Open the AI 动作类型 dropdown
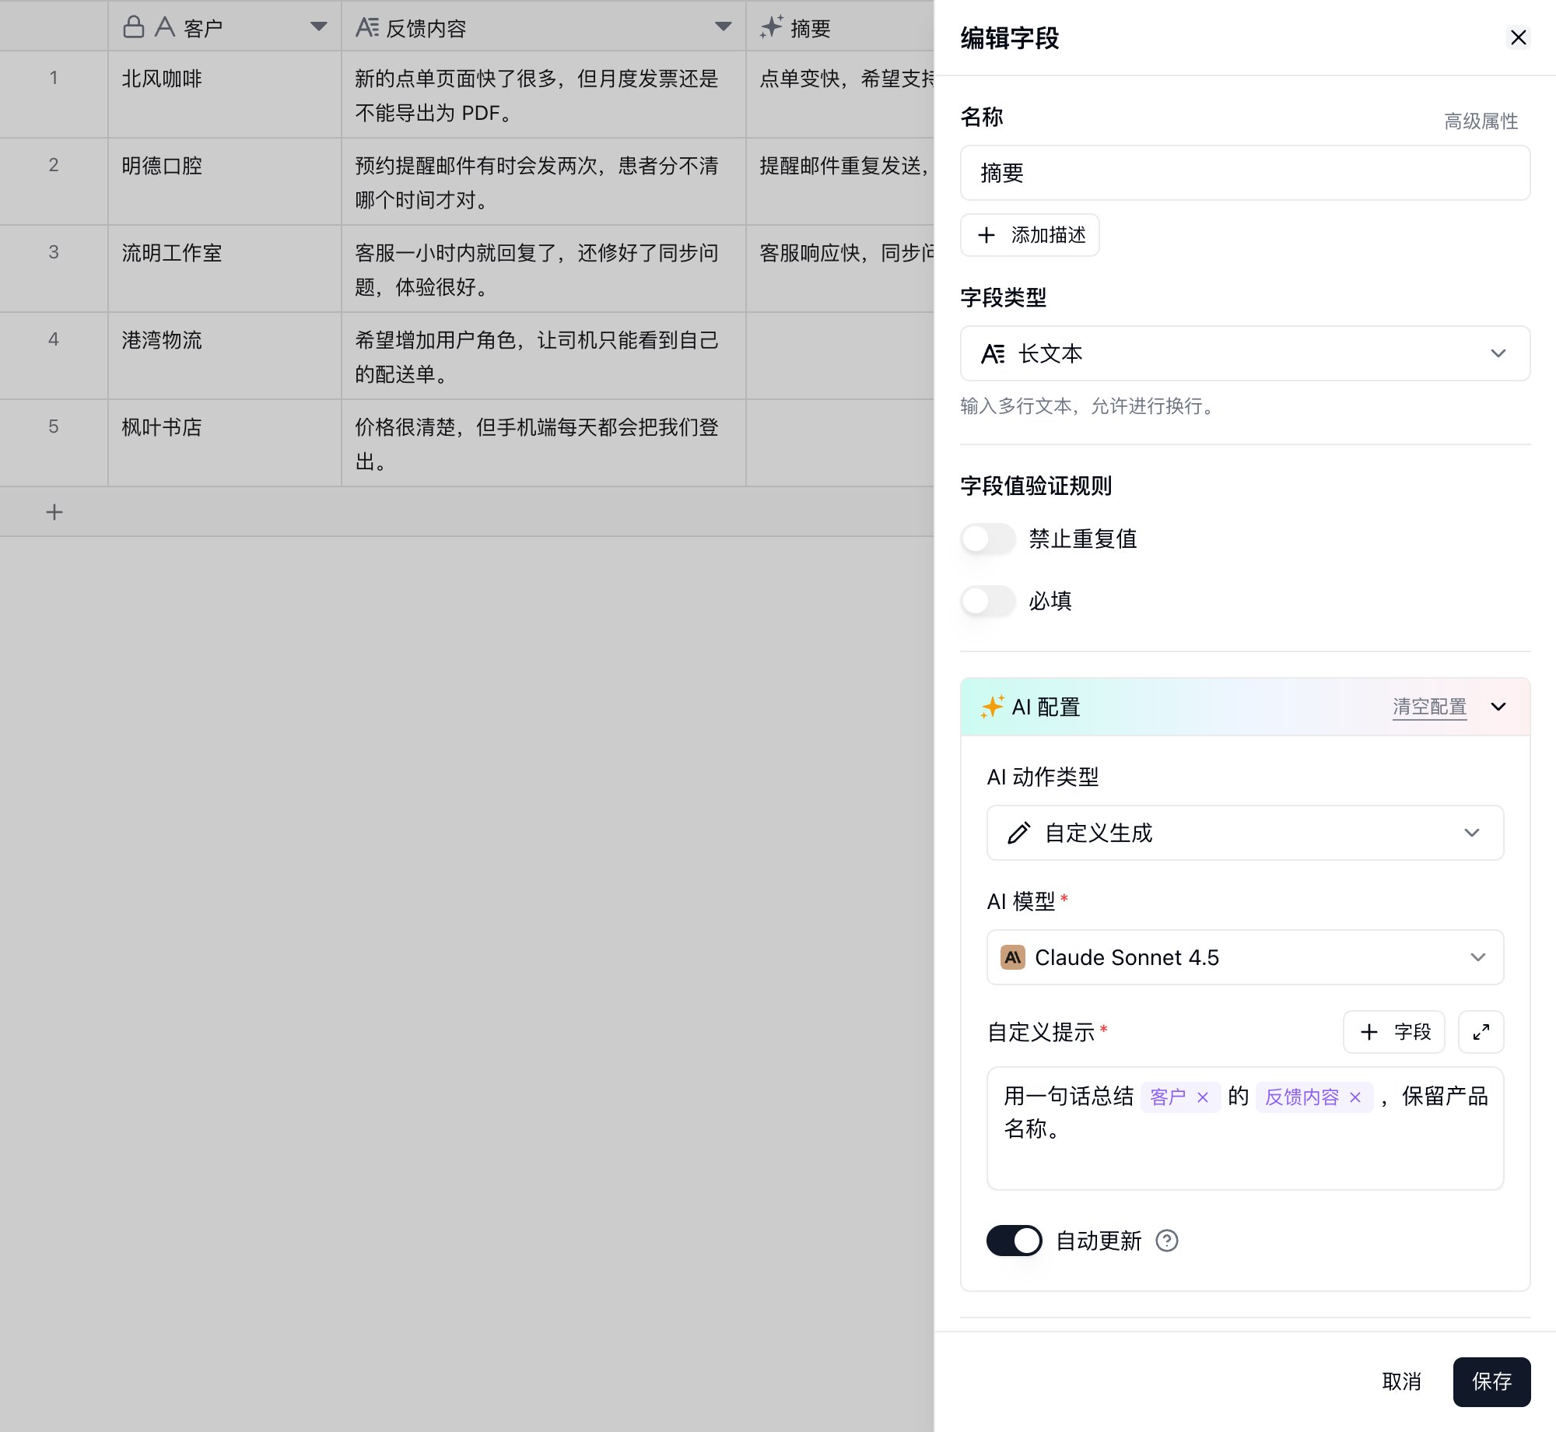Image resolution: width=1556 pixels, height=1432 pixels. pos(1245,833)
